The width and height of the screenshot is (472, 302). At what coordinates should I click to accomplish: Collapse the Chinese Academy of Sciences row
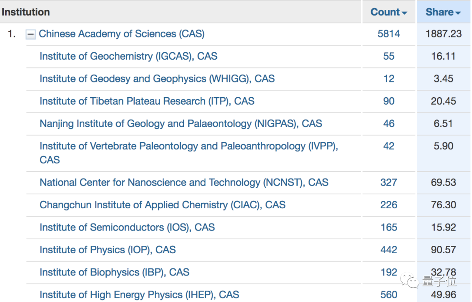[x=31, y=34]
